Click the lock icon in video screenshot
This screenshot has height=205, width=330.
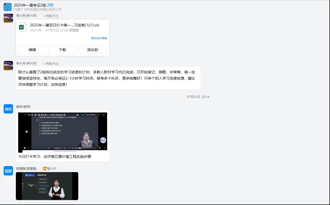point(27,131)
